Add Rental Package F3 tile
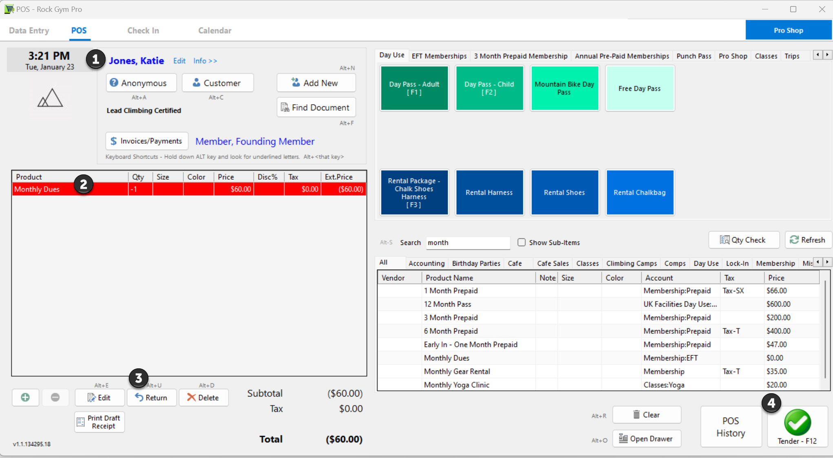The width and height of the screenshot is (833, 458). click(414, 192)
